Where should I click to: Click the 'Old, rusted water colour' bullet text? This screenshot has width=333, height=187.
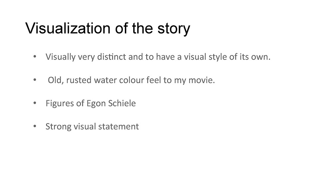coord(131,80)
